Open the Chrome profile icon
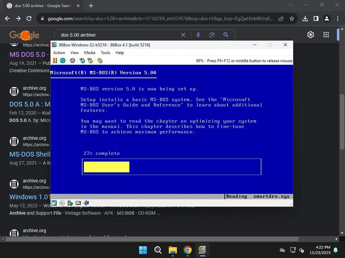345x258 pixels. click(327, 19)
